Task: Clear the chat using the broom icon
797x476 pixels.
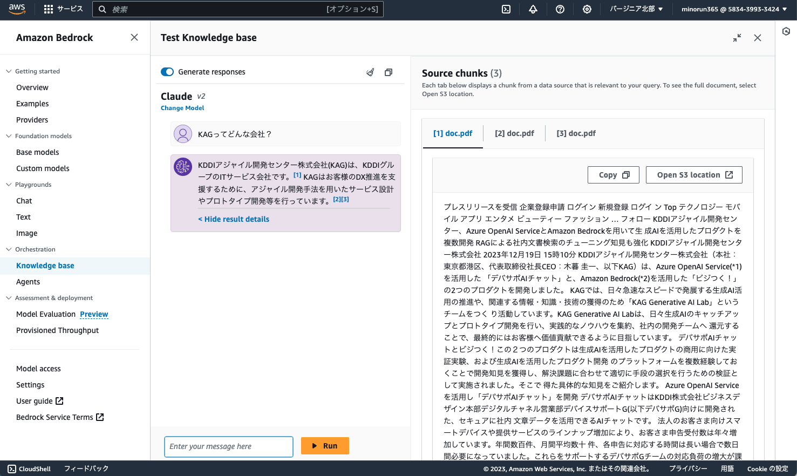Action: coord(370,71)
